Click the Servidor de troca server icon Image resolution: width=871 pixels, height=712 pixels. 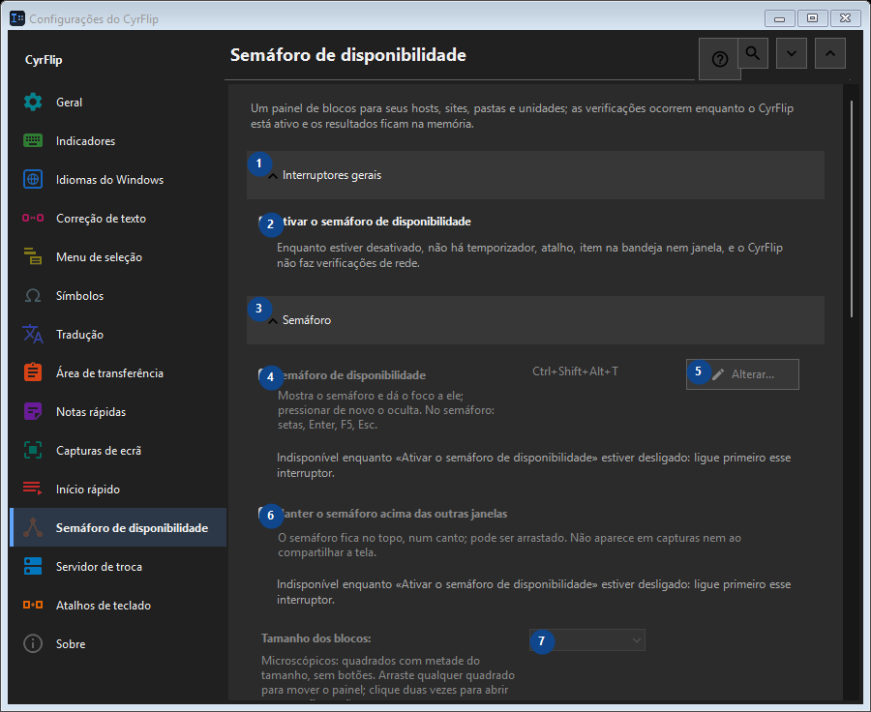point(33,566)
